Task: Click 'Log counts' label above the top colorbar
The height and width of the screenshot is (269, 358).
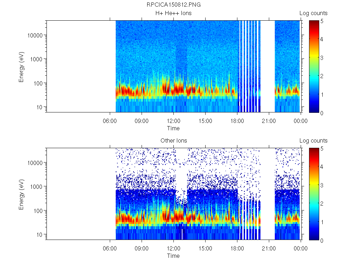Action: (314, 13)
